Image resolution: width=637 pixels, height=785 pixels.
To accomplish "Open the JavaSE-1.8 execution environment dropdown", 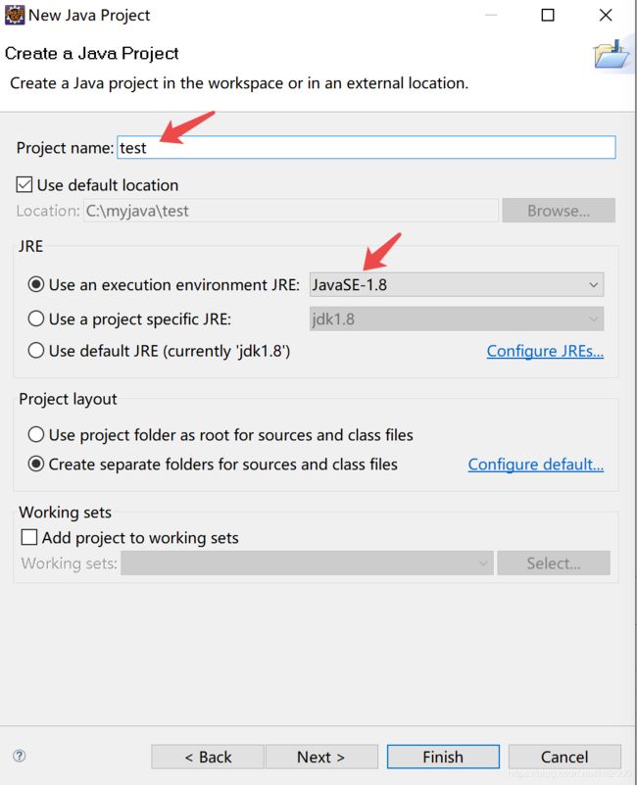I will 457,284.
